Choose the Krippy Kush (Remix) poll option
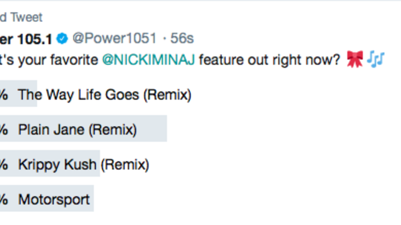 click(x=84, y=165)
